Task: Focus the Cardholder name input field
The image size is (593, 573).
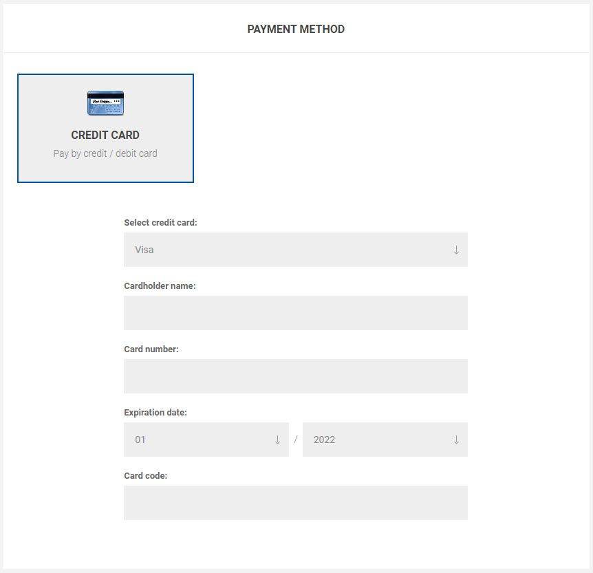Action: [x=295, y=313]
